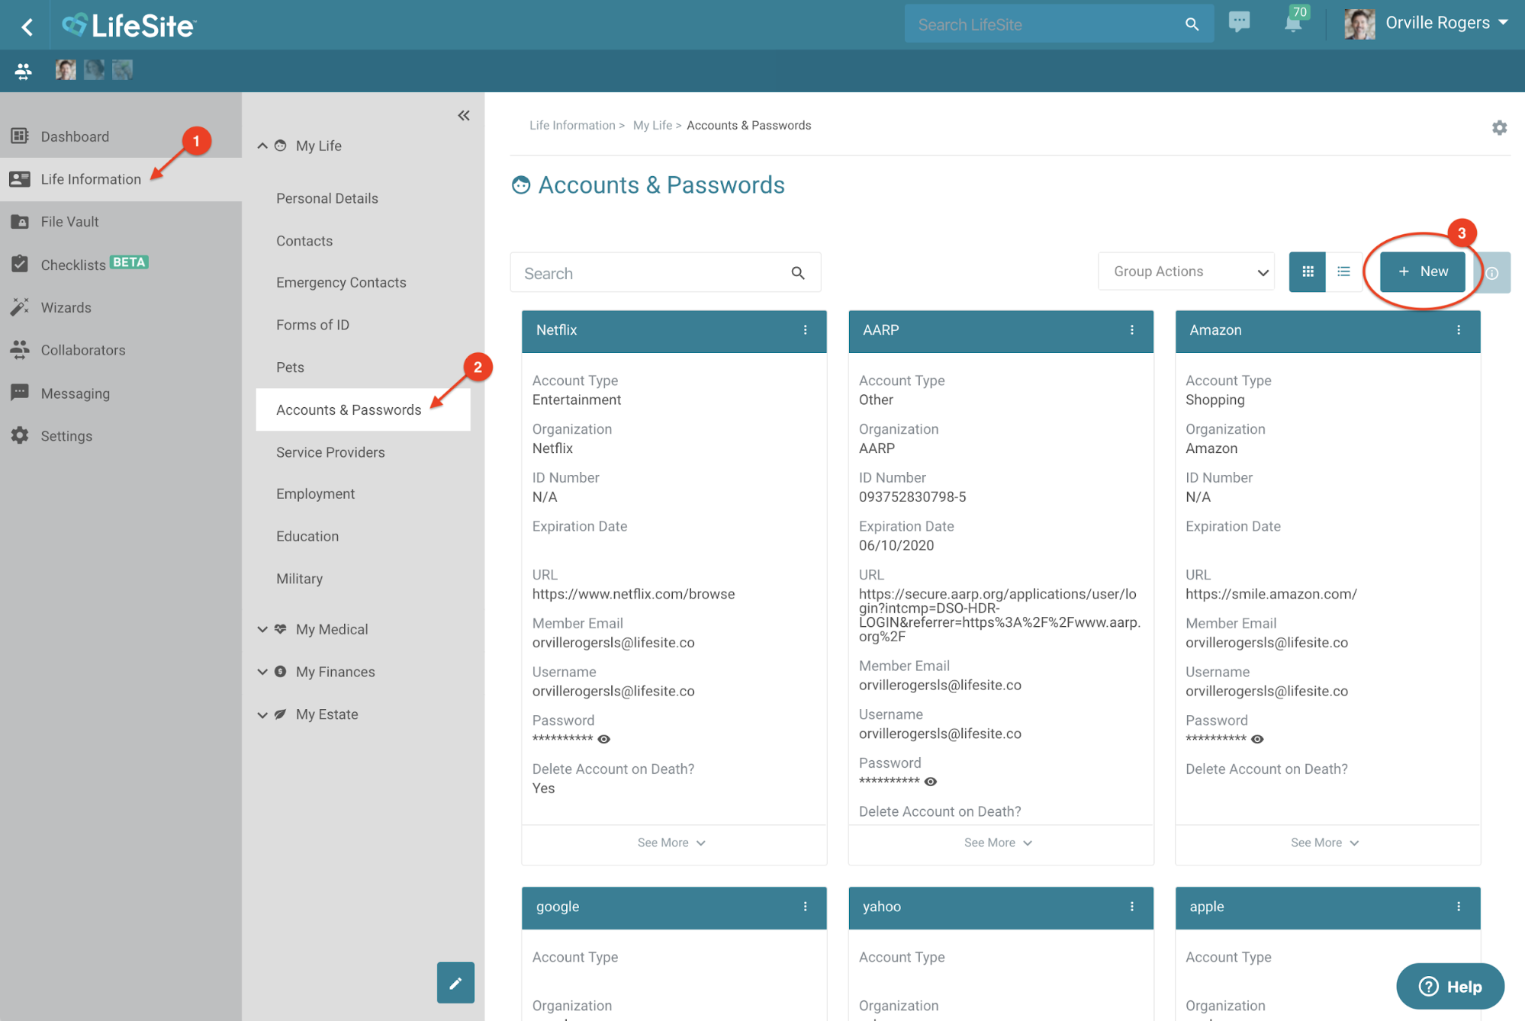This screenshot has width=1525, height=1021.
Task: Click the info icon next to New
Action: click(1492, 273)
